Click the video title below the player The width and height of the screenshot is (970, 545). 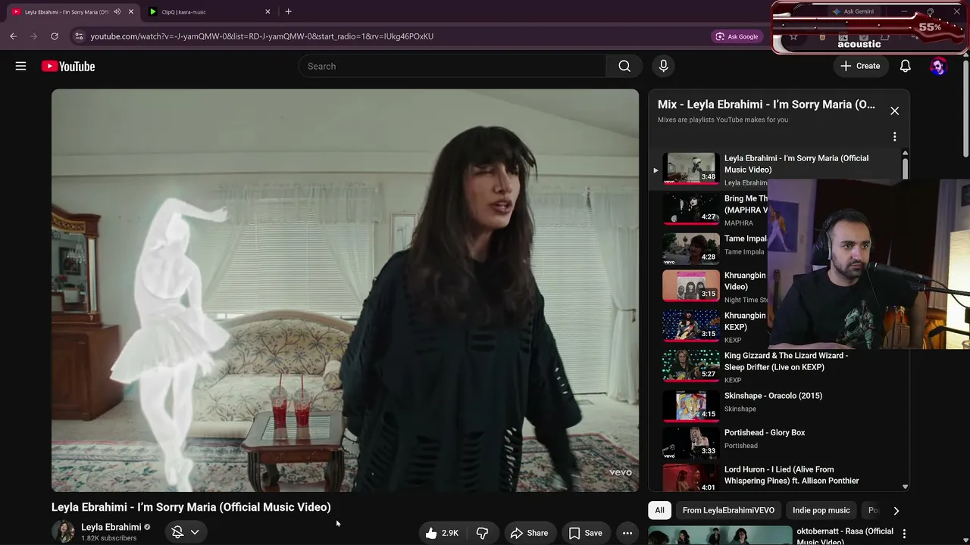[x=191, y=507]
